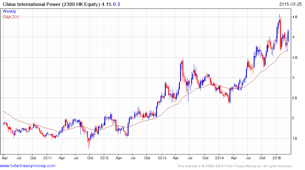Screen dimensions: 305x170
Task: Click the 2011 year axis label
Action: point(47,158)
